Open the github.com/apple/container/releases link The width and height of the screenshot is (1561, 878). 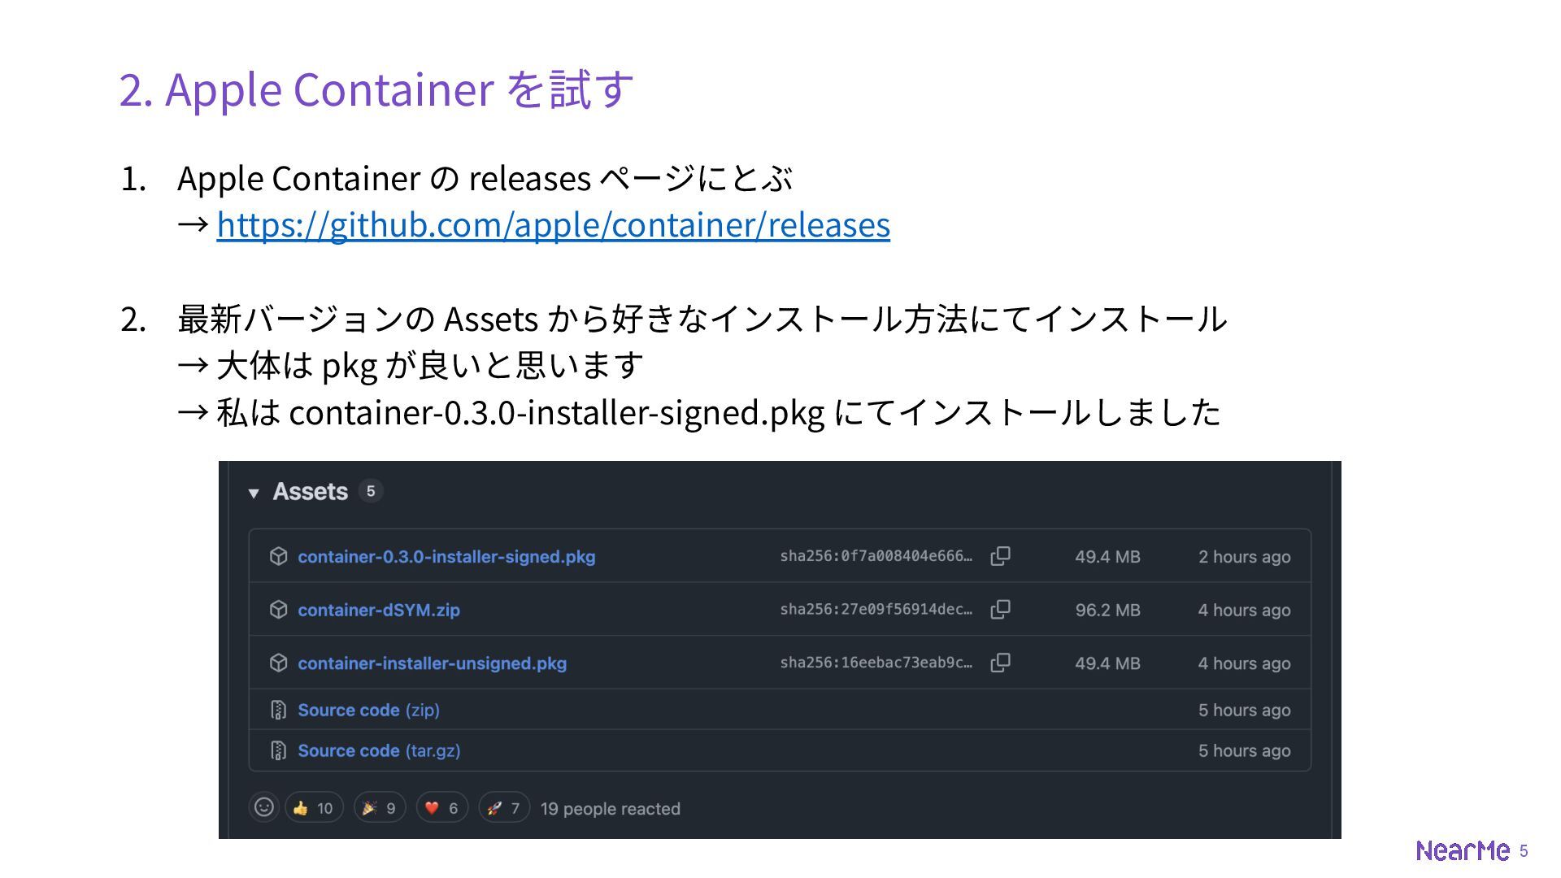[x=553, y=224]
